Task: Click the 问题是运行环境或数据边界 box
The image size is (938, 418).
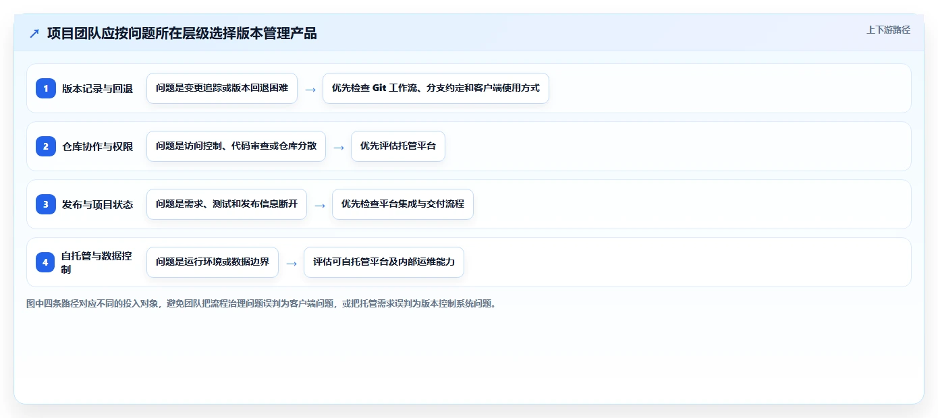Action: [x=213, y=262]
